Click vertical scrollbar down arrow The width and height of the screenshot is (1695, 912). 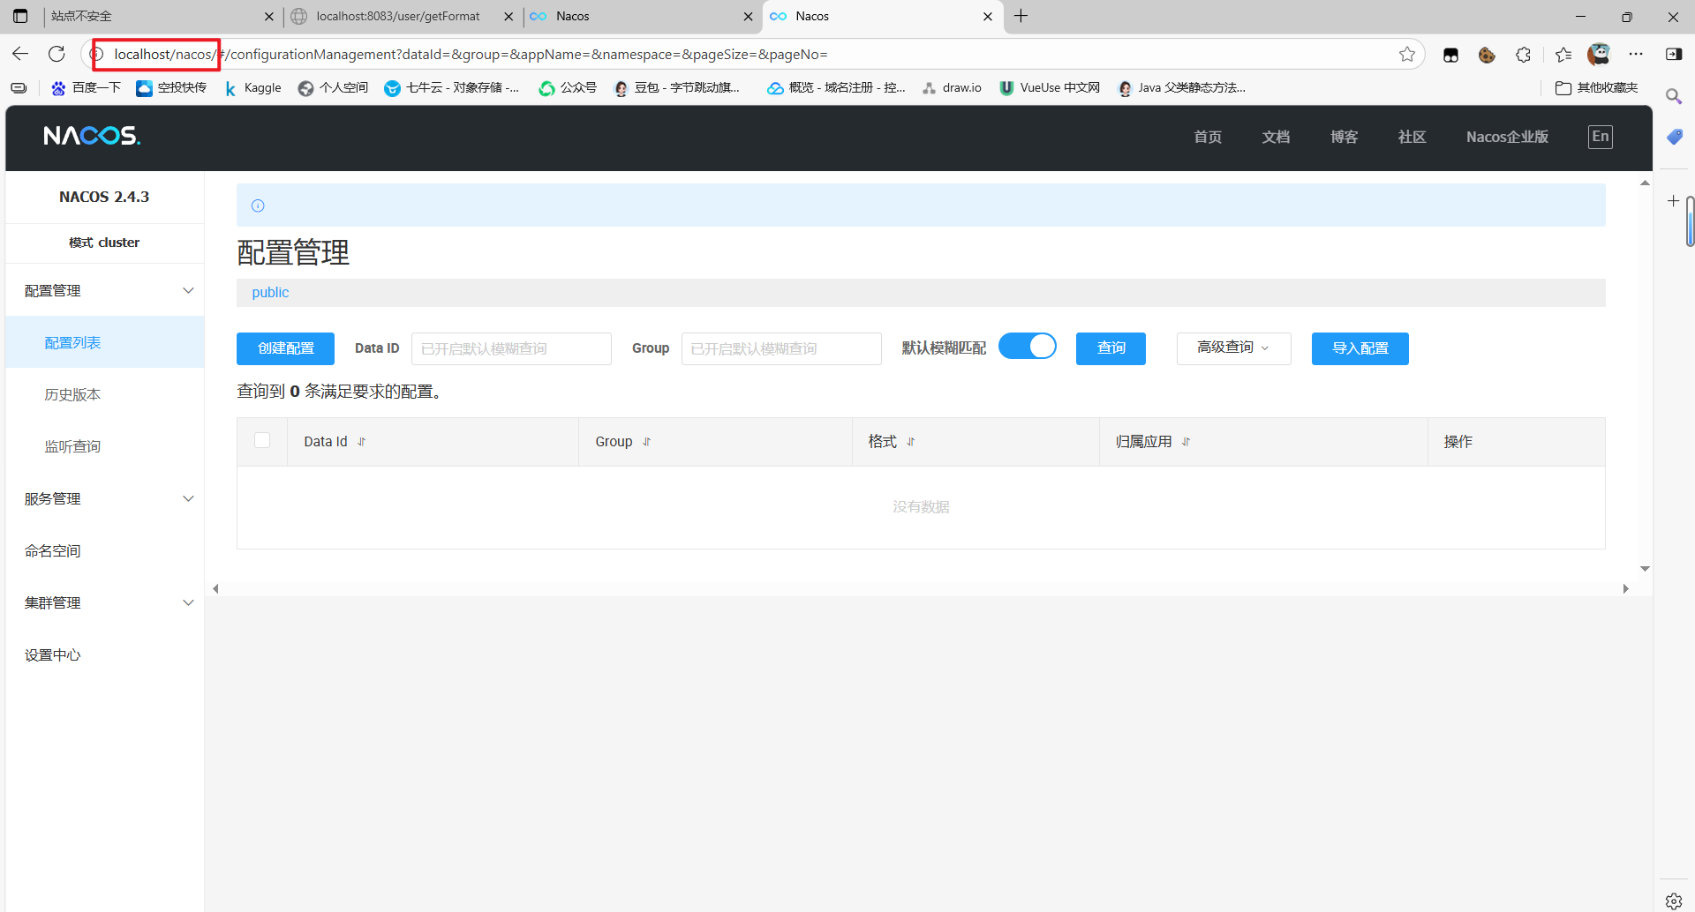tap(1645, 569)
